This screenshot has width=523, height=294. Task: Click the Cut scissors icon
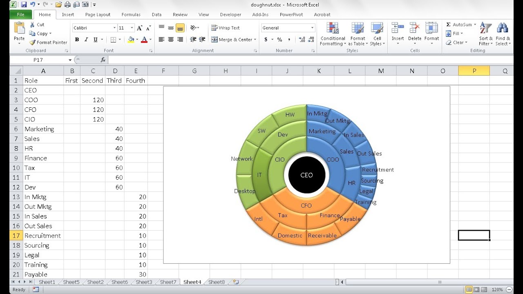(x=32, y=24)
